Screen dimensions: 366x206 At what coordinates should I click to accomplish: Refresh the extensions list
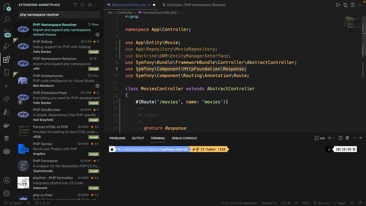click(x=82, y=5)
